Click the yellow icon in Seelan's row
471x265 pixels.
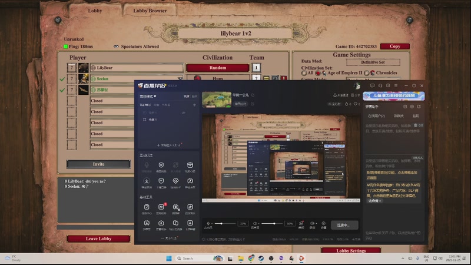pos(266,78)
